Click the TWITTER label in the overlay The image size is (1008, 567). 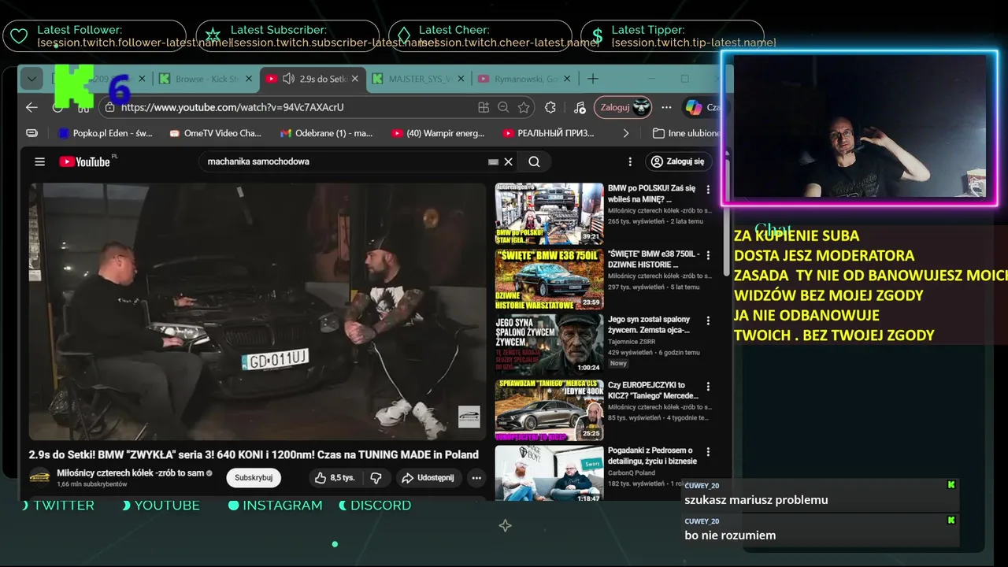click(63, 506)
